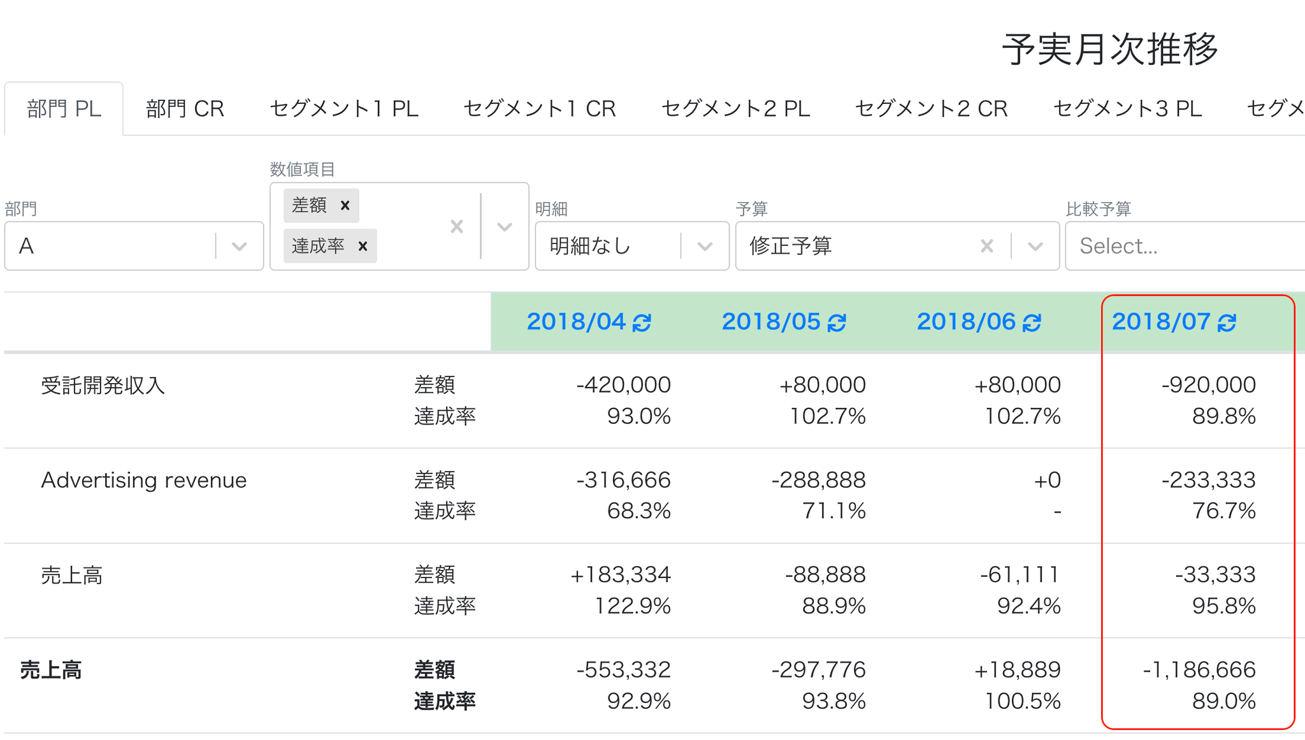Switch to the セグメント1 PL tab

click(343, 108)
